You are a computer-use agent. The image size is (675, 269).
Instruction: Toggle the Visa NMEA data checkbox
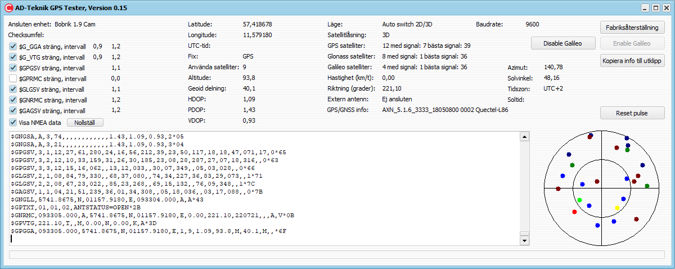pos(13,122)
